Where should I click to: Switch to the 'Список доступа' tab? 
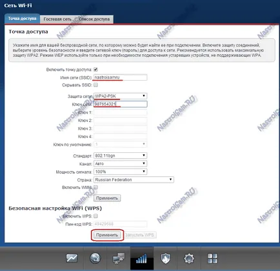pos(94,19)
